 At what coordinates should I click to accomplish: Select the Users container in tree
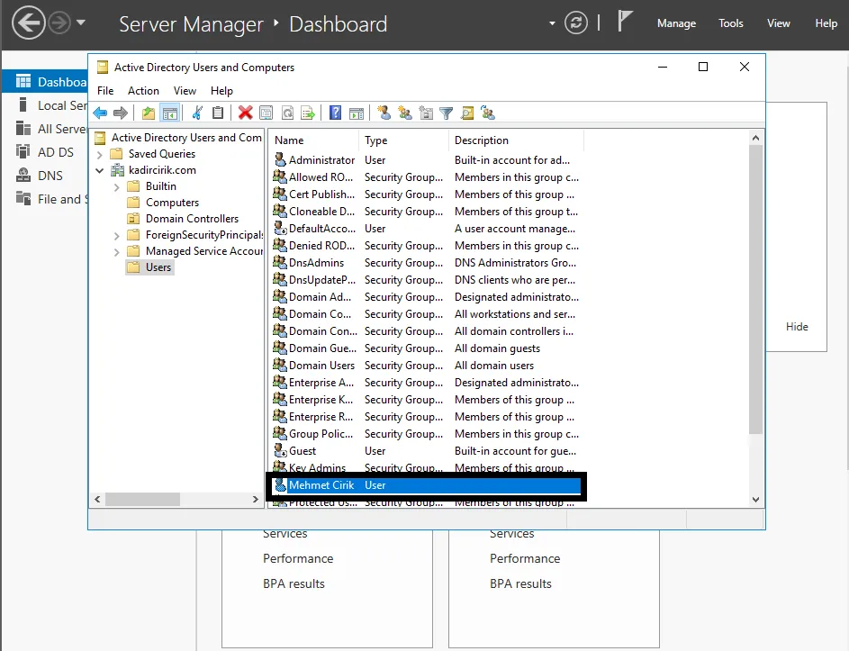(x=149, y=267)
